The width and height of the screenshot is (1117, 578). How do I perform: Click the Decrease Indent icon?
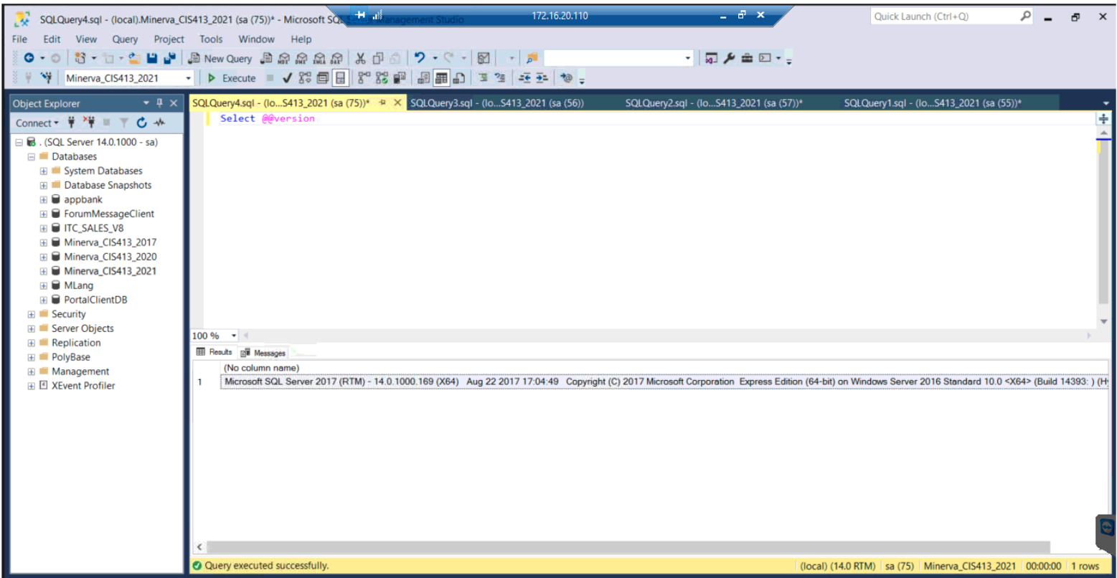point(524,78)
